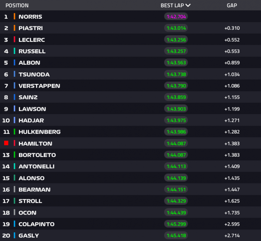Click the red square icon beside Hamilton
Image resolution: width=261 pixels, height=241 pixels.
tap(6, 143)
